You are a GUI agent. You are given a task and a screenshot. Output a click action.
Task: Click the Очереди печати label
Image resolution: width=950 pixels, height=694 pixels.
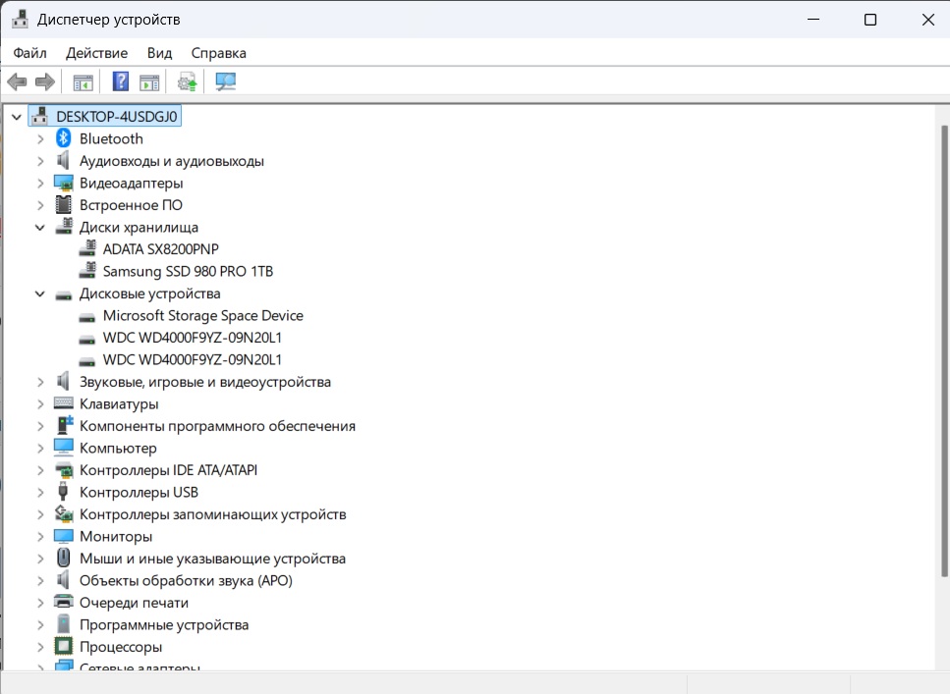point(134,603)
